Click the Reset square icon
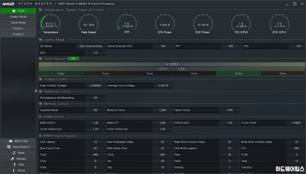Screen dimensions: 306x174 [x=14, y=153]
